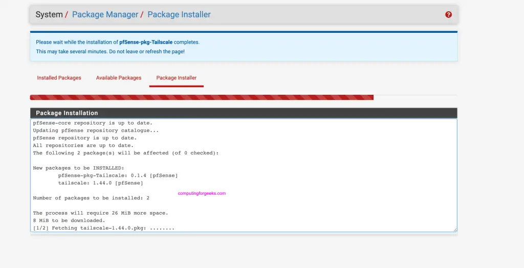The image size is (524, 268).
Task: Click 'The process will require 26 MiB' line
Action: click(101, 213)
